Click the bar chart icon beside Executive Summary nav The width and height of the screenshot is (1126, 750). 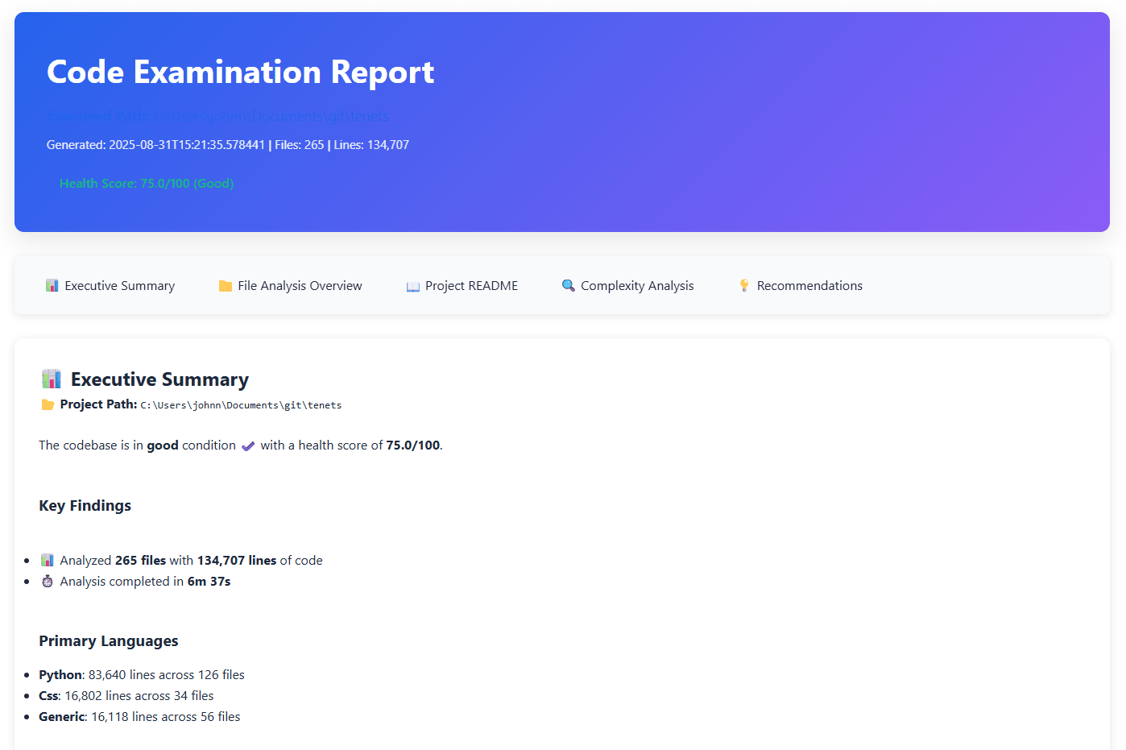point(52,285)
